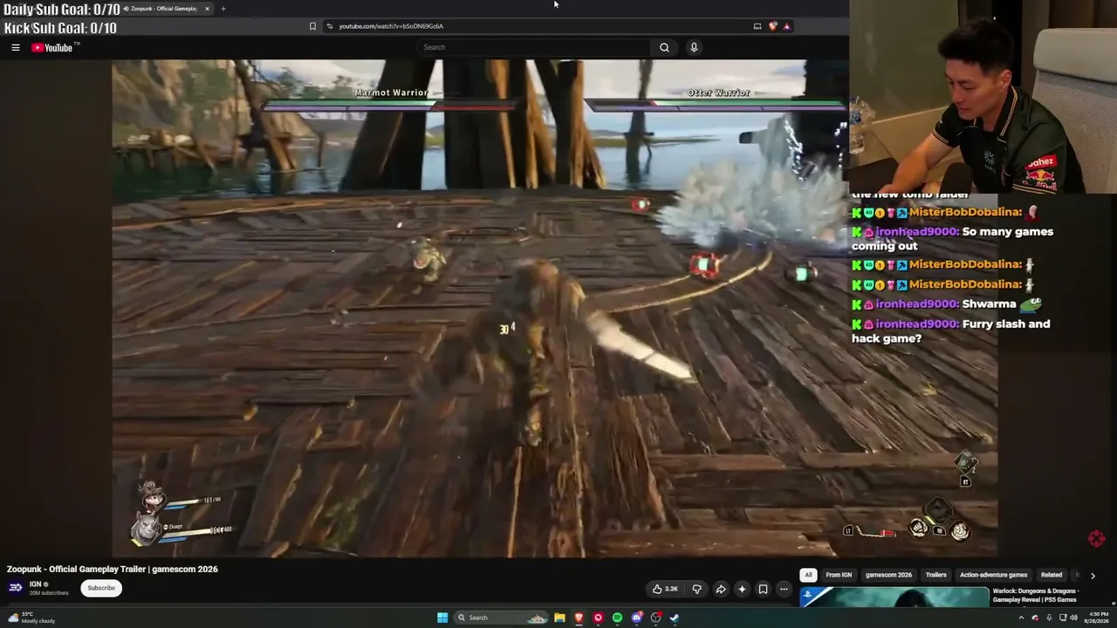
Task: Open Discord from the taskbar
Action: pyautogui.click(x=636, y=618)
